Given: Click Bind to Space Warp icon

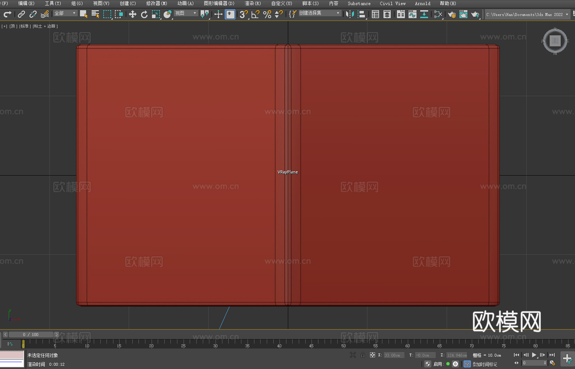Looking at the screenshot, I should (45, 14).
